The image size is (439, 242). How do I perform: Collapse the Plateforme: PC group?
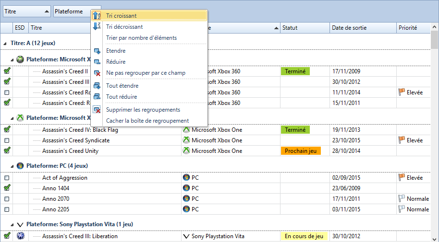coord(12,166)
